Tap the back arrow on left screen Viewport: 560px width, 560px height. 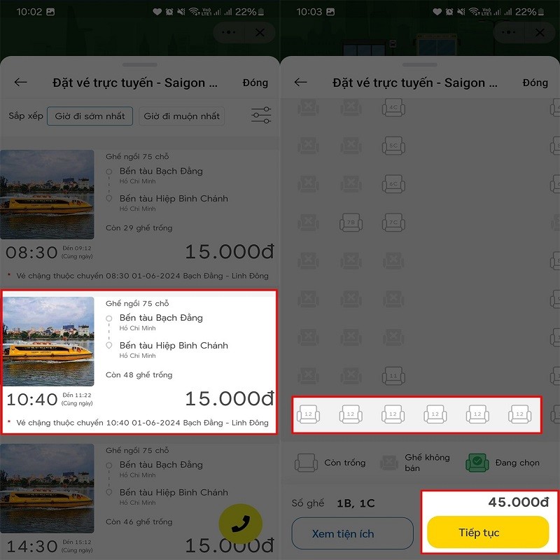[x=21, y=82]
